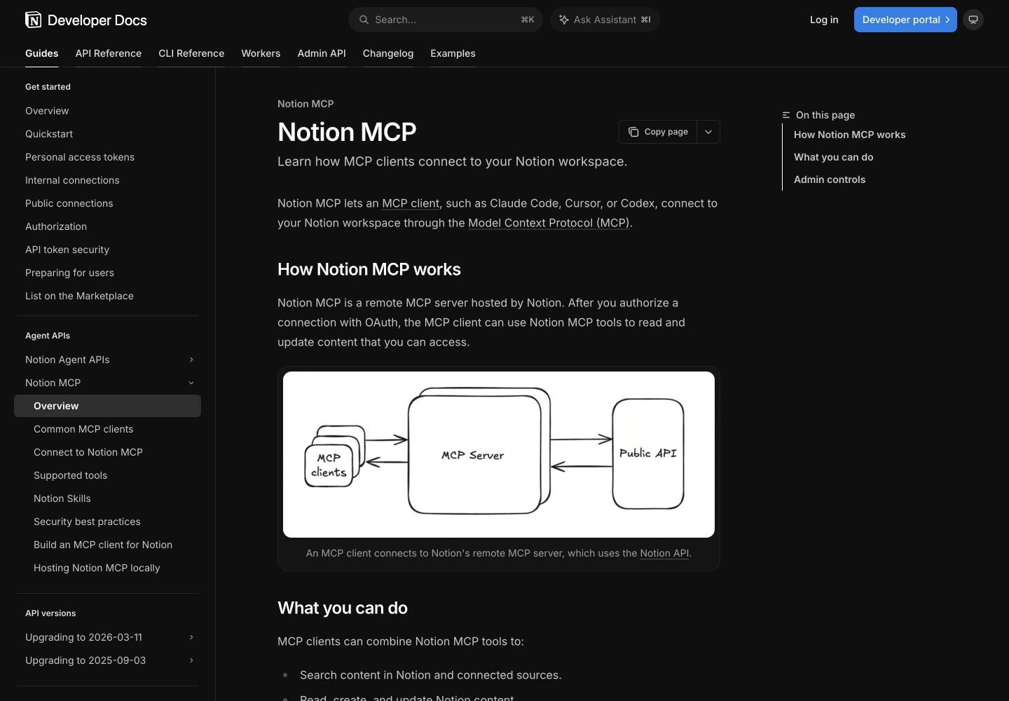Image resolution: width=1009 pixels, height=701 pixels.
Task: Click the copy page clipboard icon
Action: pos(633,132)
